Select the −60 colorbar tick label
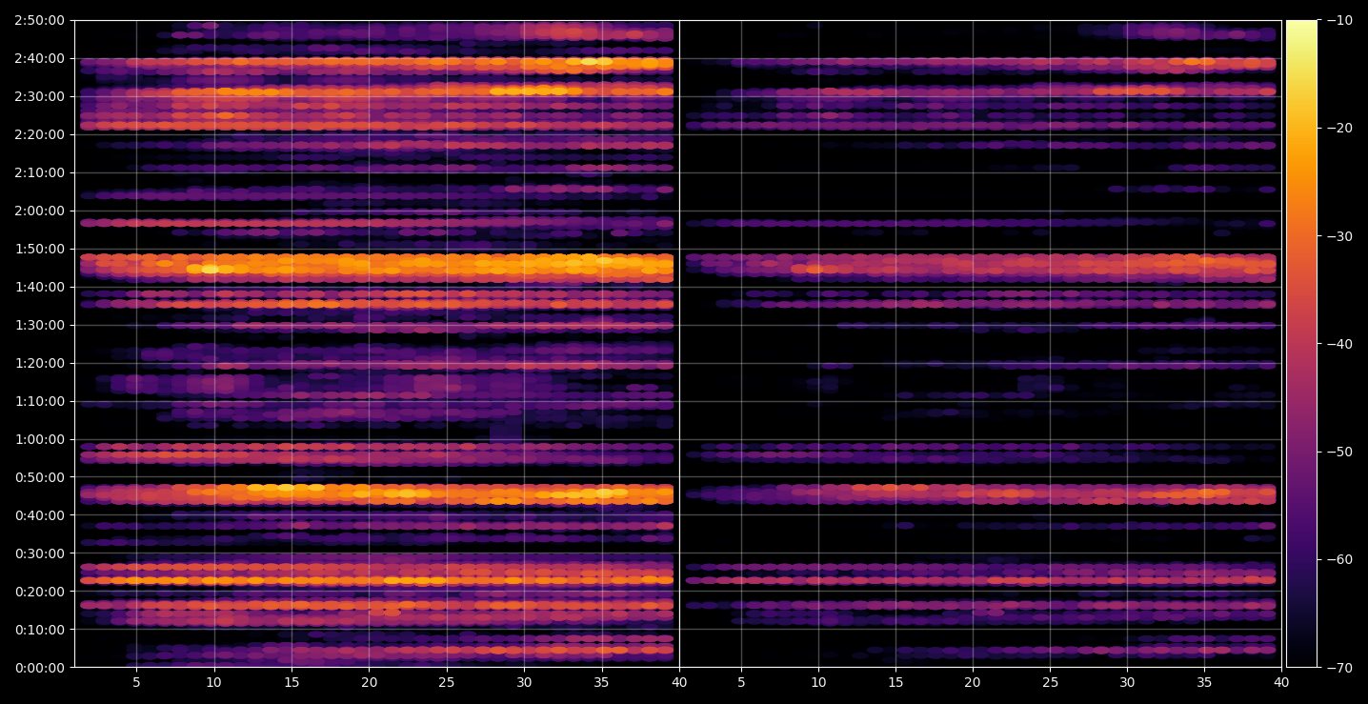1368x704 pixels. pyautogui.click(x=1338, y=559)
